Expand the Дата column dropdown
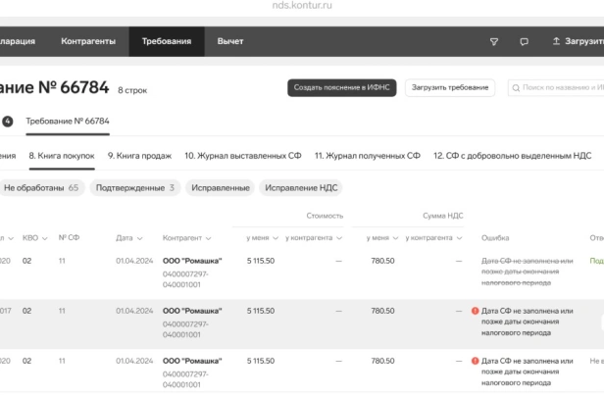Viewport: 604px width, 397px height. (x=139, y=238)
